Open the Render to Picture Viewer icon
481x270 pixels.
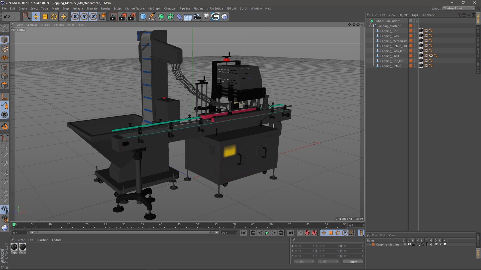click(122, 17)
